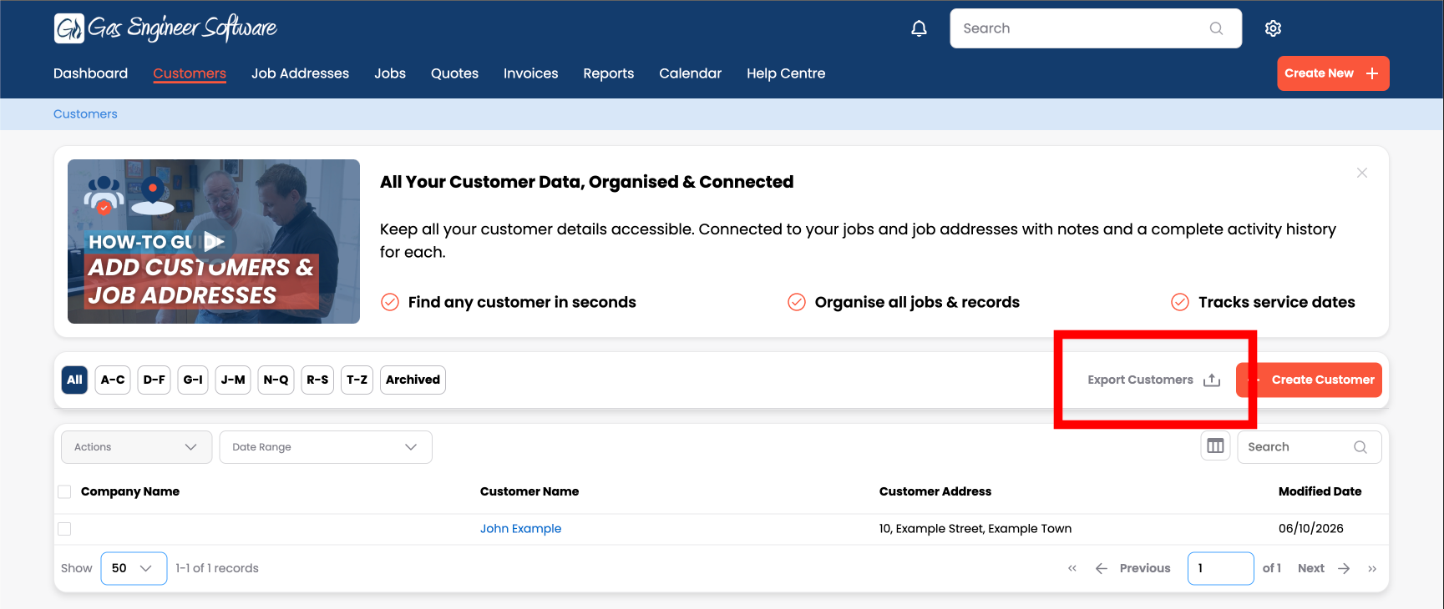Sort by Modified Date column header

pyautogui.click(x=1320, y=491)
